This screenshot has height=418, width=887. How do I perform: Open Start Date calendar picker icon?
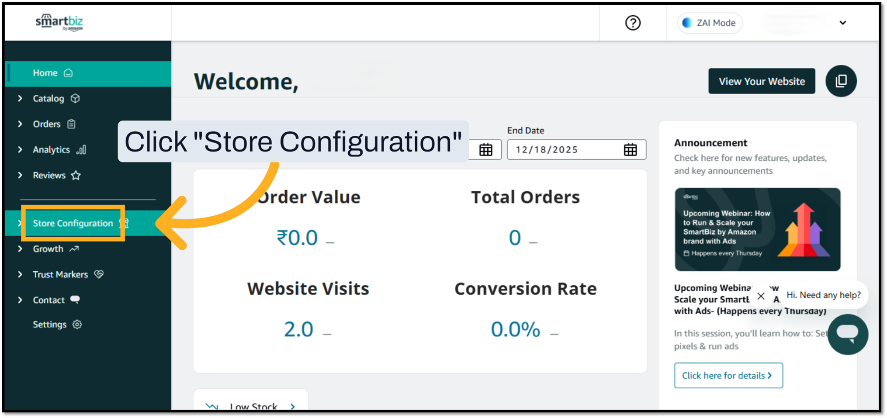[485, 150]
